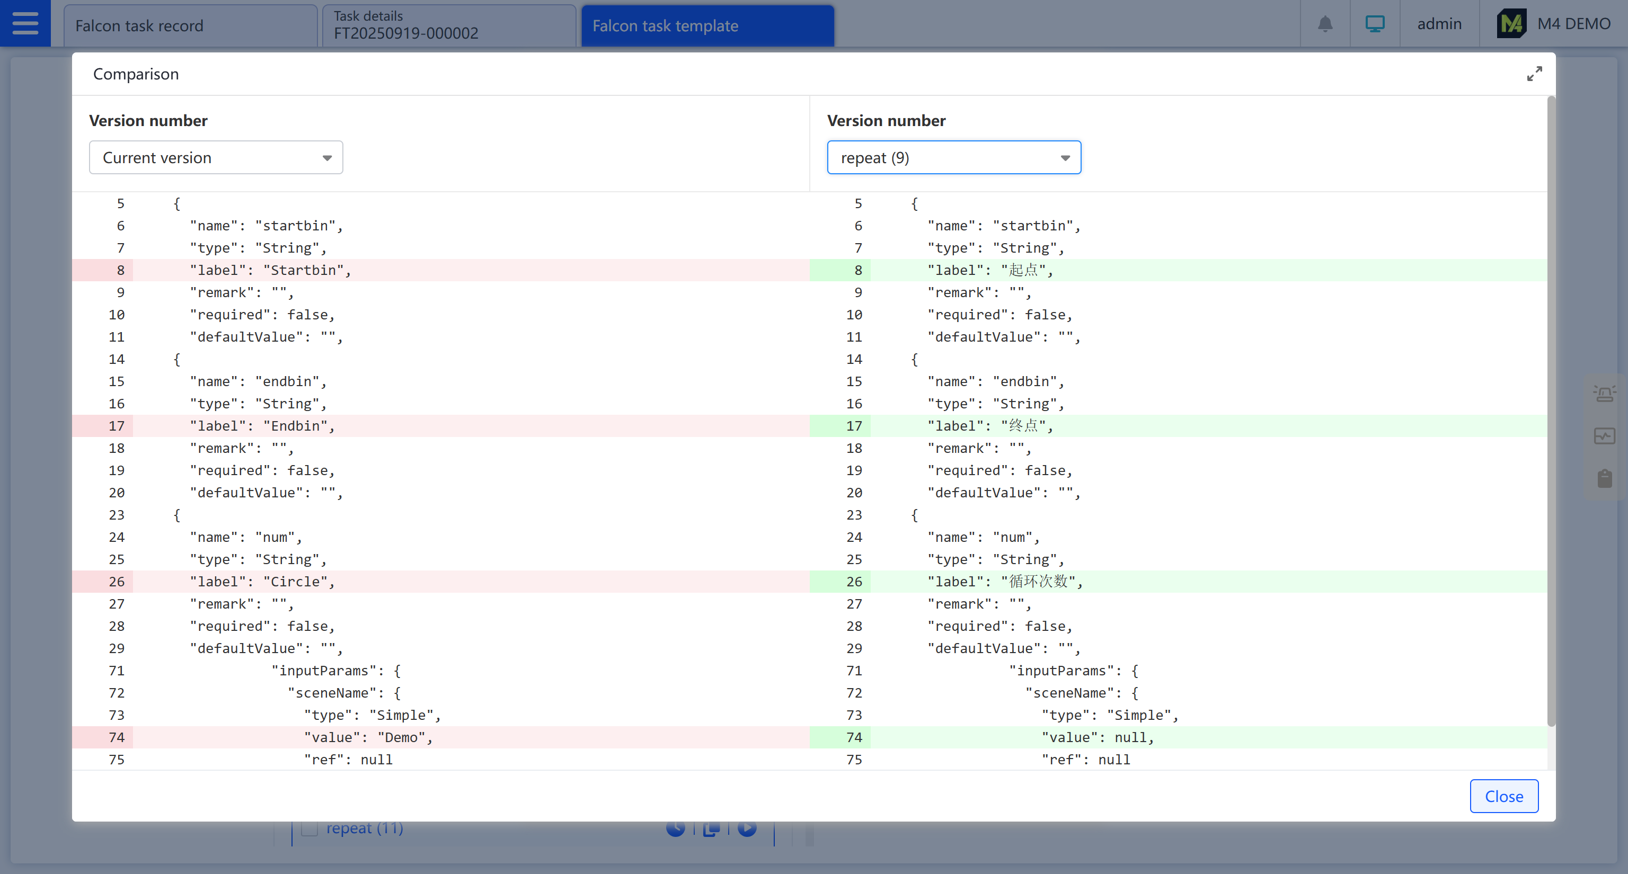The width and height of the screenshot is (1628, 874).
Task: Click the repeat (11) template link
Action: coord(365,828)
